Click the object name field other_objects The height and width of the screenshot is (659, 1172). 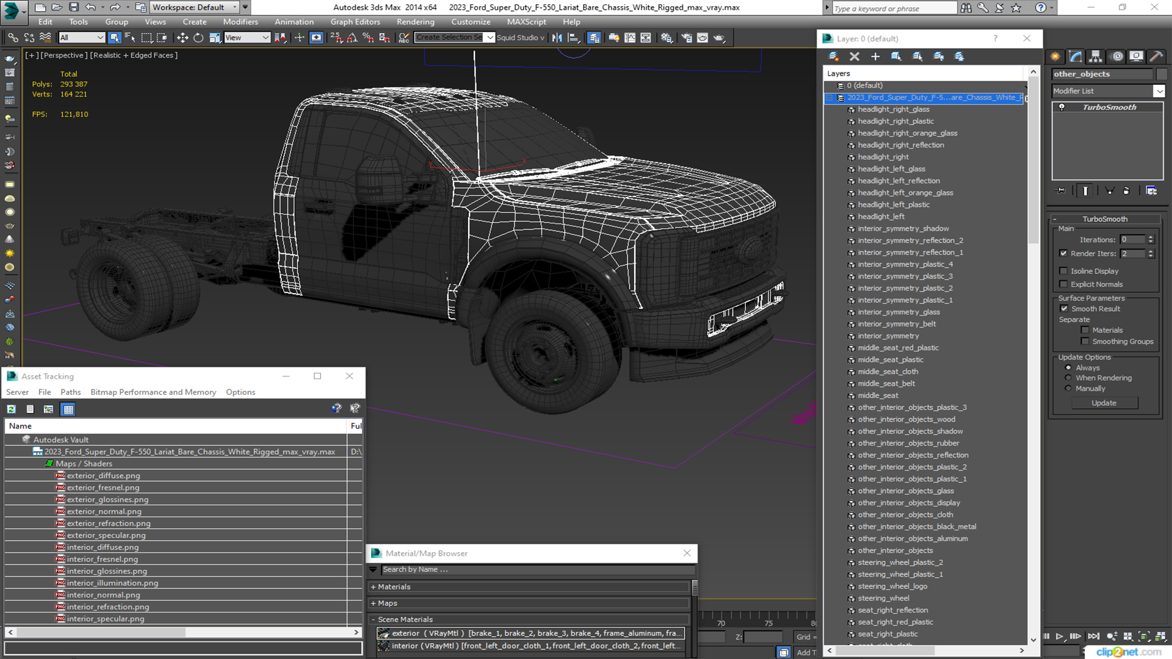[1102, 74]
